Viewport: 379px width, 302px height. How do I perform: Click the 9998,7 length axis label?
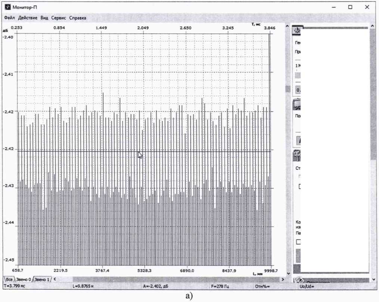click(x=271, y=270)
